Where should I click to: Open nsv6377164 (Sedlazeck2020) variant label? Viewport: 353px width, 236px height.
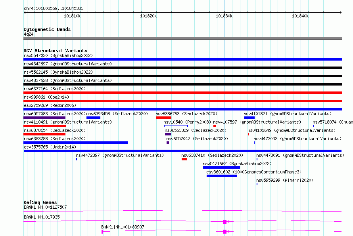pos(55,89)
